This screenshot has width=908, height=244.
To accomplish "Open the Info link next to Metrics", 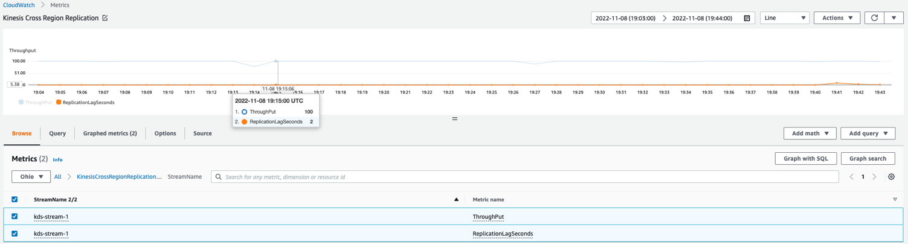I will [x=57, y=160].
